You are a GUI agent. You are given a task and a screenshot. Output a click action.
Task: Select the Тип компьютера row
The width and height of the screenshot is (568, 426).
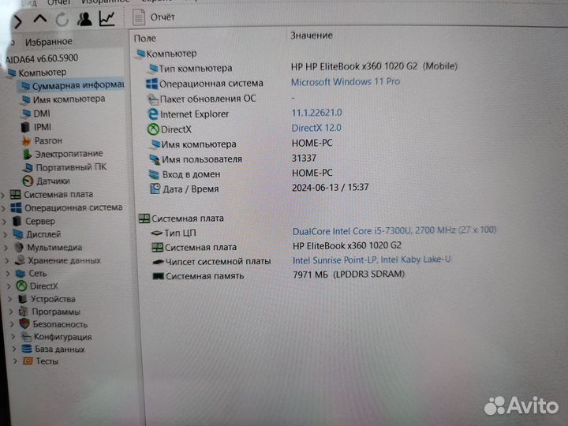(304, 68)
